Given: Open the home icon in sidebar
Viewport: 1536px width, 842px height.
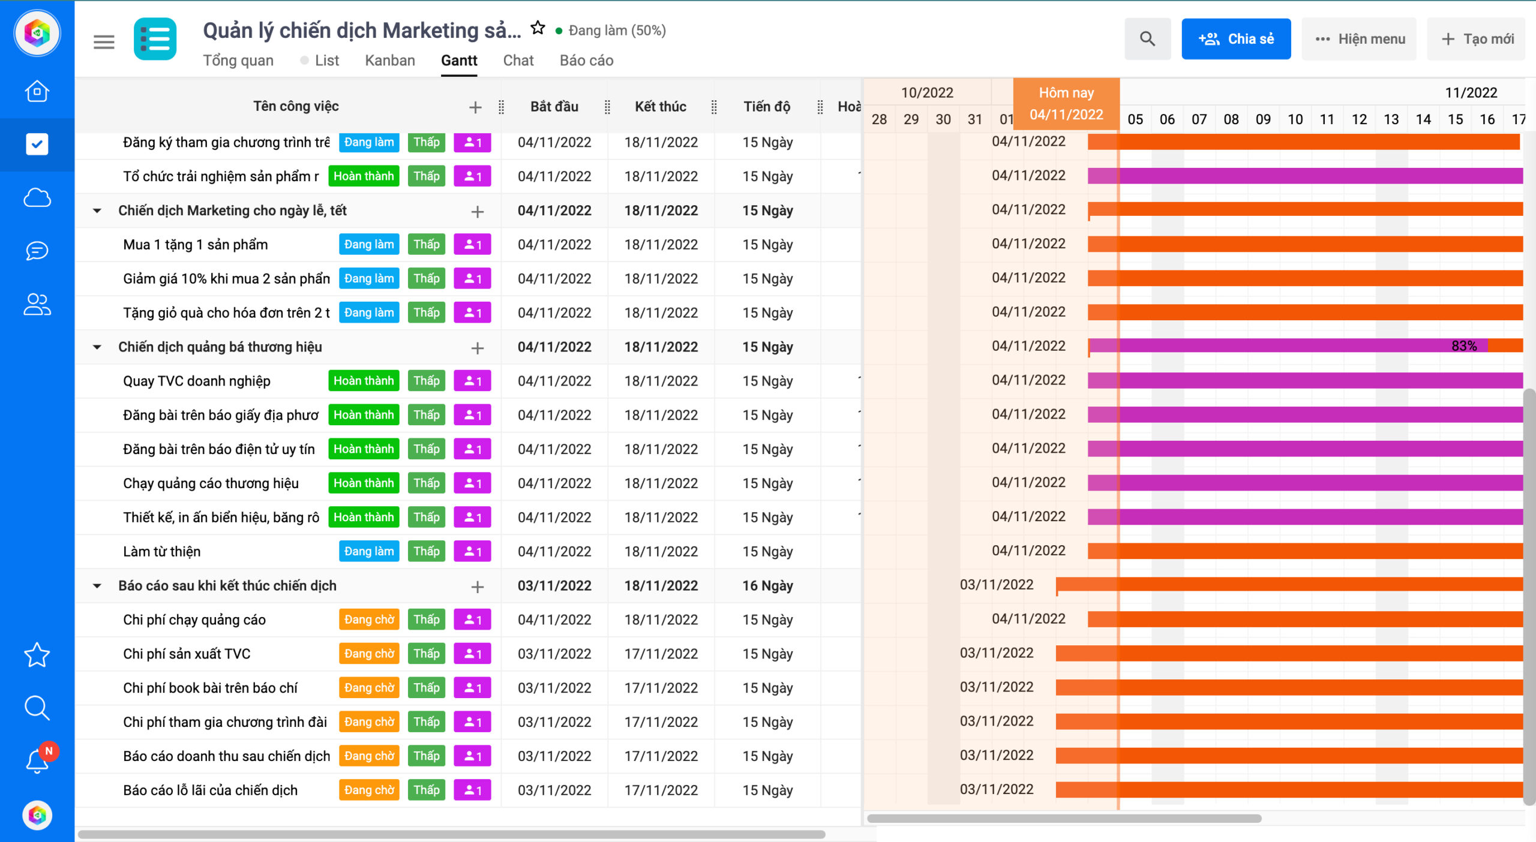Looking at the screenshot, I should [37, 91].
